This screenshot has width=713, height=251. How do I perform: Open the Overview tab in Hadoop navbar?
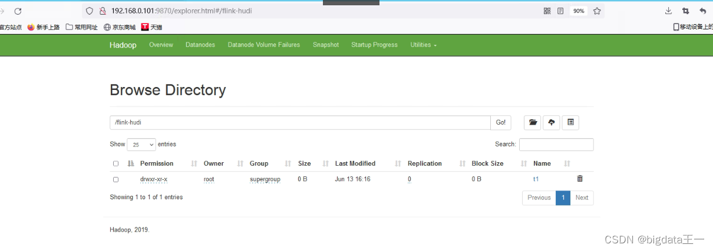(161, 45)
